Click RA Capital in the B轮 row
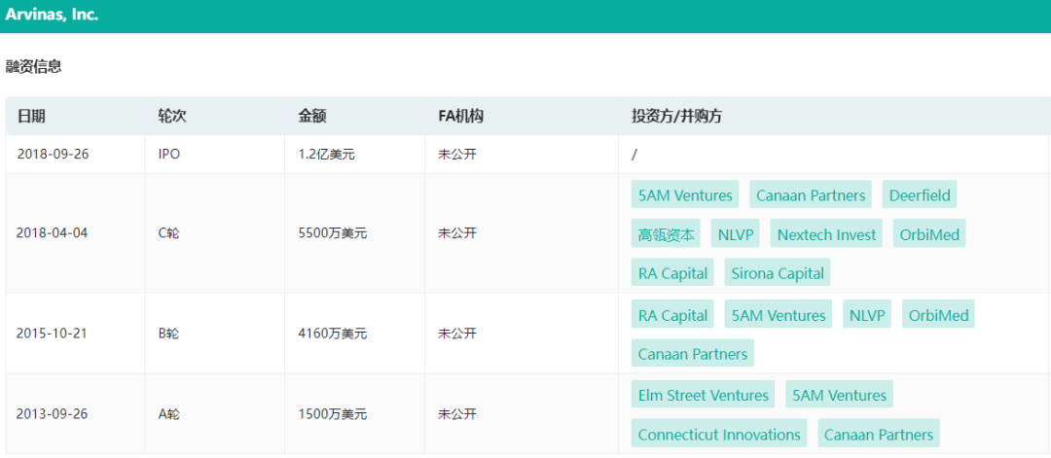 point(672,315)
